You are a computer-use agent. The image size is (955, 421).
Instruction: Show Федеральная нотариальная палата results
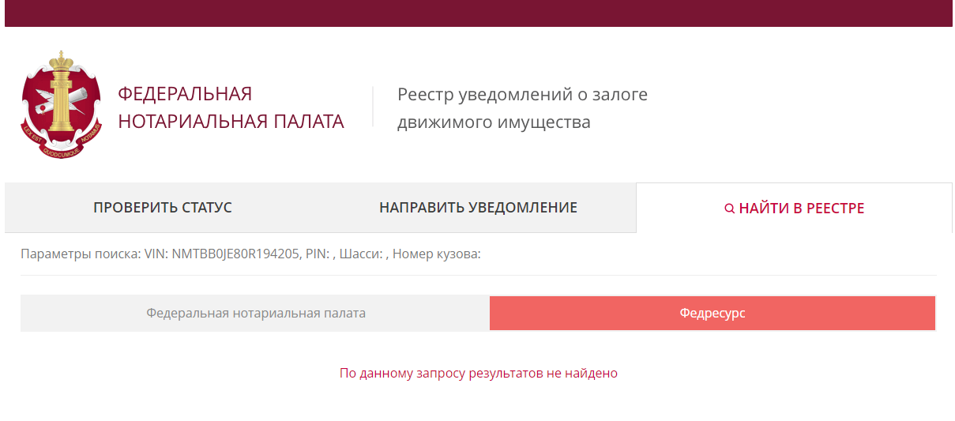point(255,314)
